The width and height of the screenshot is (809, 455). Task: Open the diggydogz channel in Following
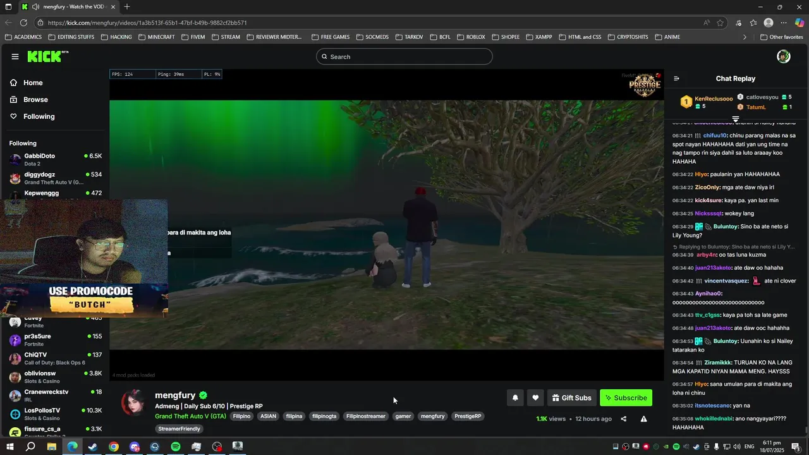pyautogui.click(x=55, y=178)
